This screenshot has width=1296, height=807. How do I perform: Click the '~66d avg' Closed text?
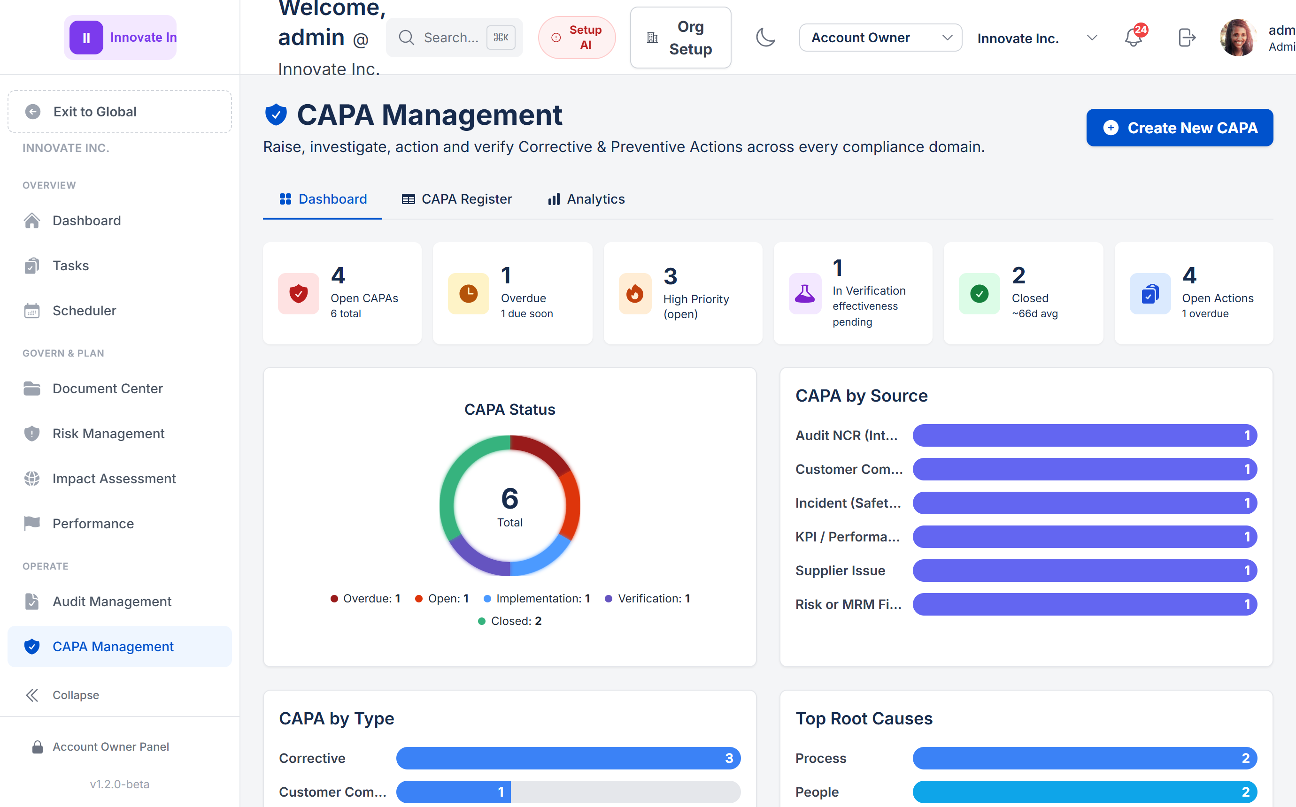coord(1034,314)
